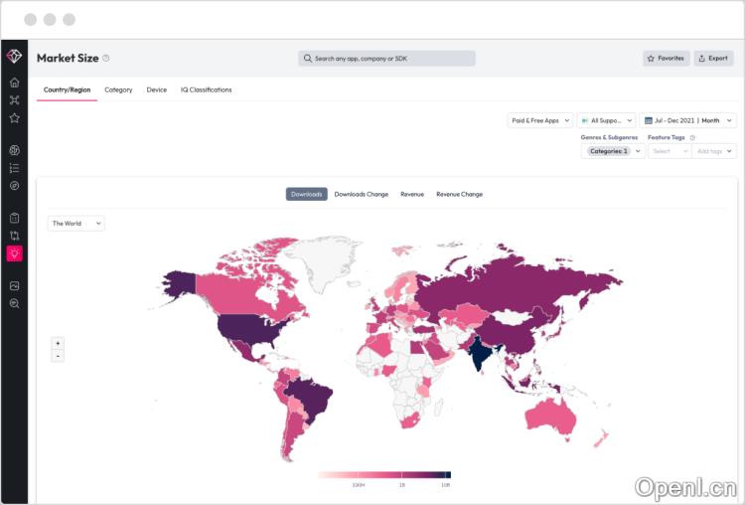This screenshot has width=745, height=505.
Task: Select the Downloads metric toggle
Action: (307, 194)
